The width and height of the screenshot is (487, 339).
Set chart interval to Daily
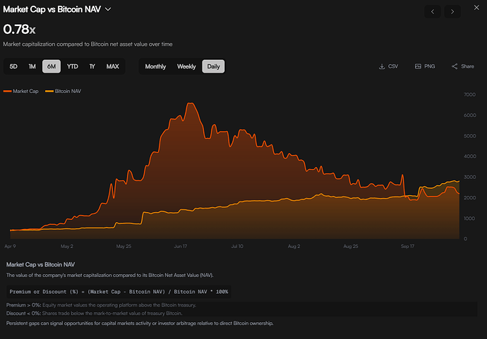tap(213, 66)
